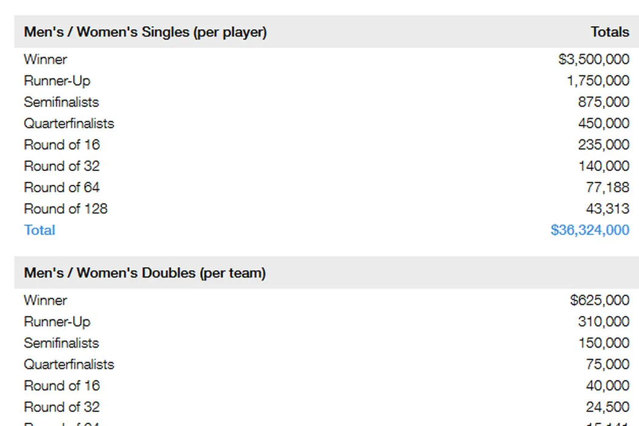Image resolution: width=639 pixels, height=426 pixels.
Task: Click the 450,000 quarterfinalists amount
Action: tap(603, 124)
